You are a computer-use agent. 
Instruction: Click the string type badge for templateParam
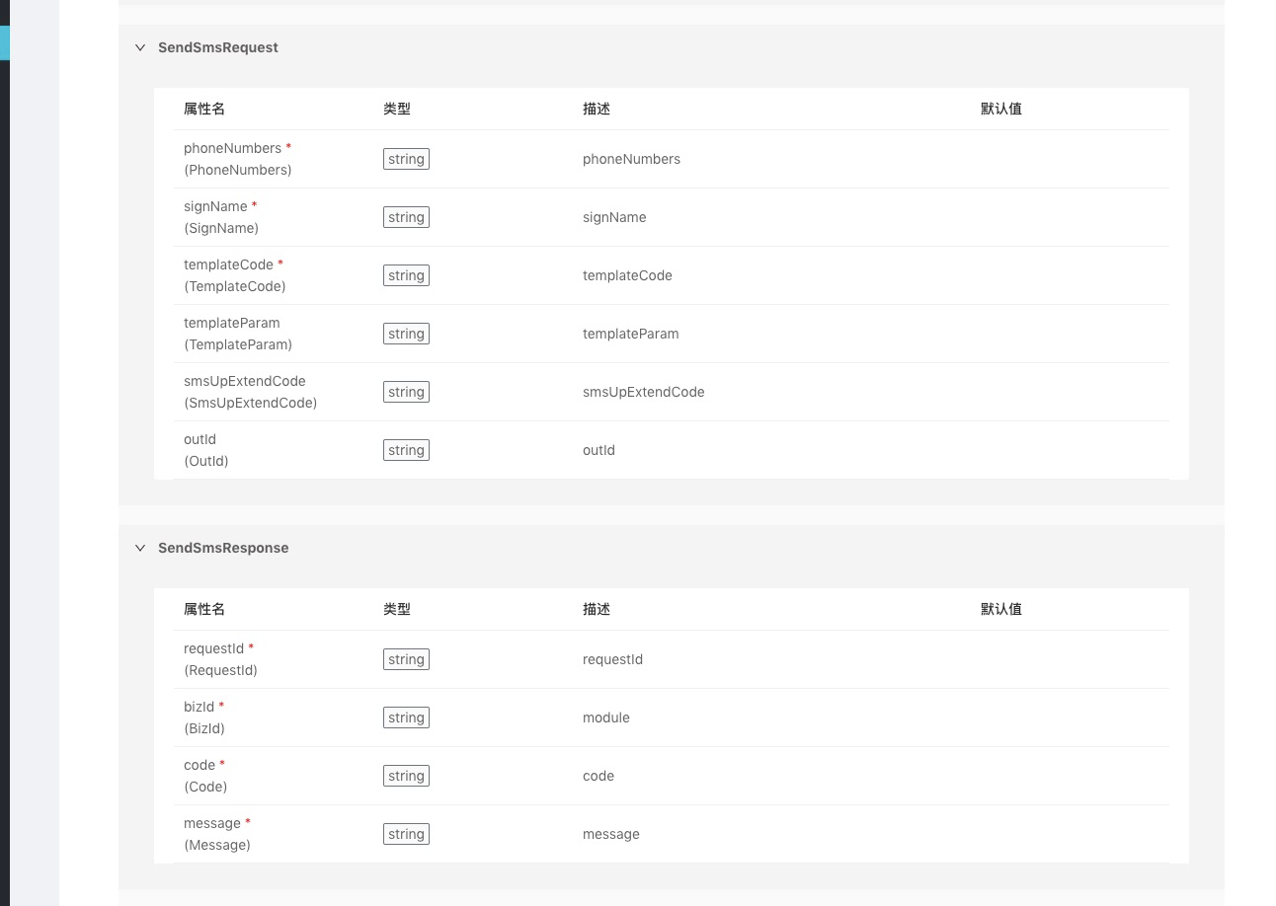point(406,334)
